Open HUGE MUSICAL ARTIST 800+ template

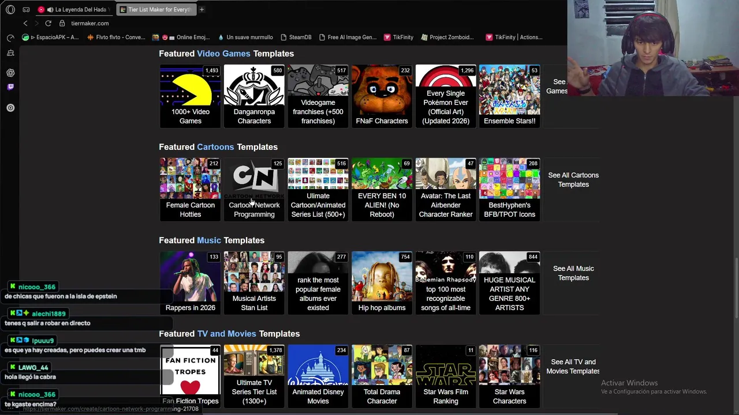[509, 283]
